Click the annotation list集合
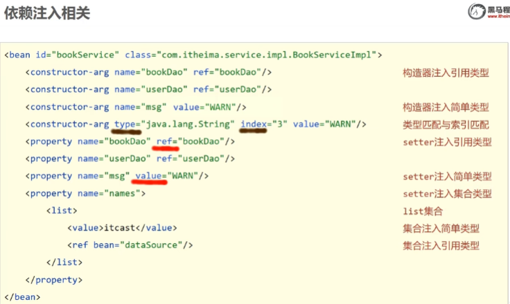The height and width of the screenshot is (304, 510). 422,211
